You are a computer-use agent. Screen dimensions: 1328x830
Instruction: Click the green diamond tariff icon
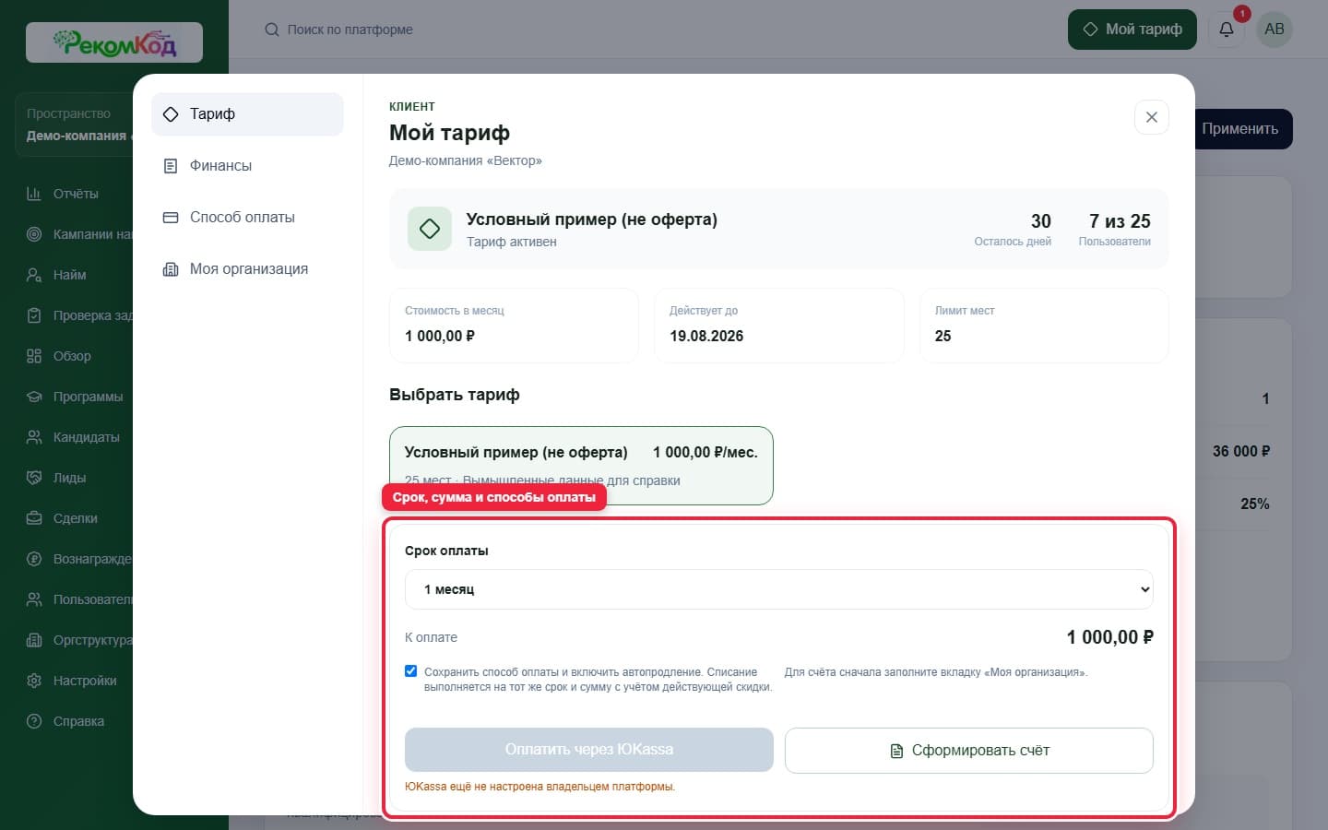[x=430, y=229]
